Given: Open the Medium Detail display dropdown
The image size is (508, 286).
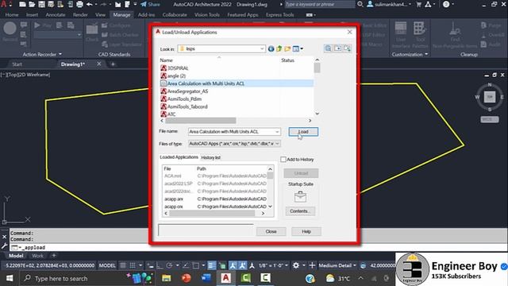Looking at the screenshot, I should (x=337, y=265).
